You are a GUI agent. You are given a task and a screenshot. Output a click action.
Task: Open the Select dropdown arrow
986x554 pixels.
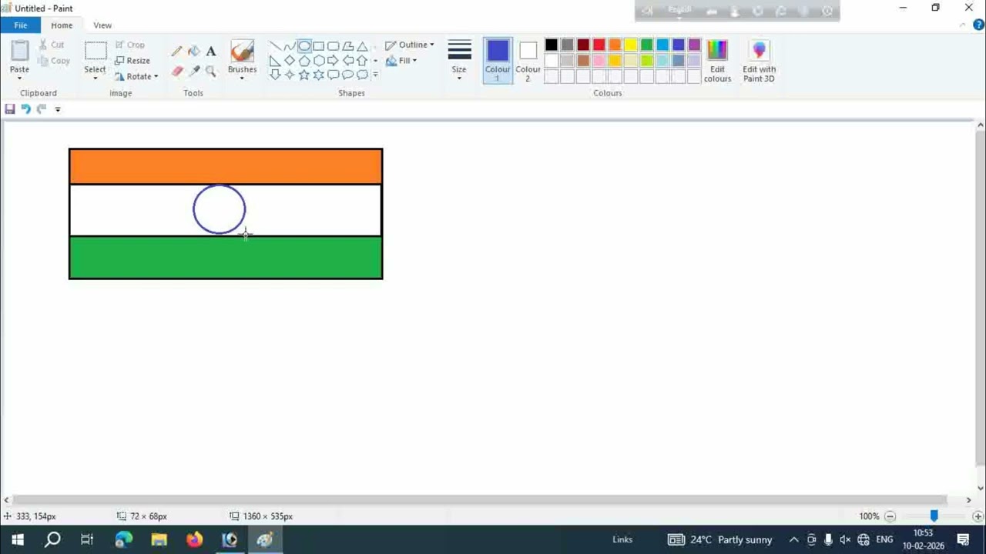point(96,78)
